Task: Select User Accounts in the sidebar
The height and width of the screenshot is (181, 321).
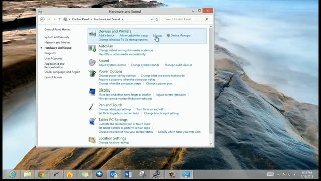Action: 53,58
